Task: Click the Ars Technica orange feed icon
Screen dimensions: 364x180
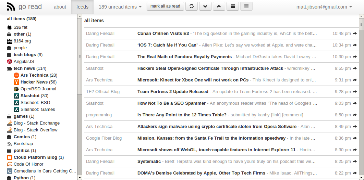Action: [x=16, y=75]
